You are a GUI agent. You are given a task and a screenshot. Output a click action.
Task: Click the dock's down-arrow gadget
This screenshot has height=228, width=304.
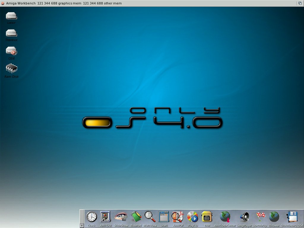tap(82, 226)
